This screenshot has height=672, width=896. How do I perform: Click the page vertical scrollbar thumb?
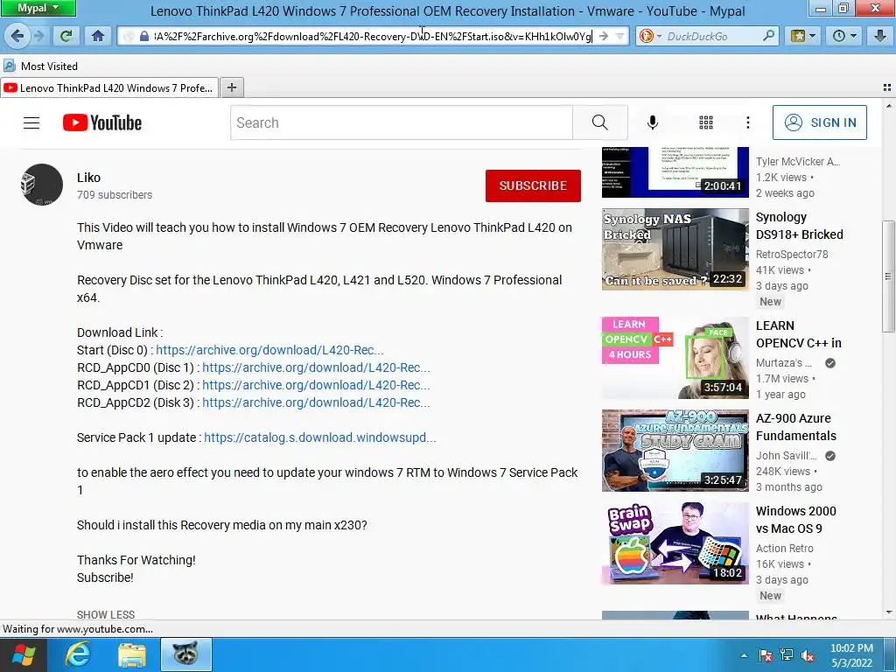pyautogui.click(x=889, y=276)
